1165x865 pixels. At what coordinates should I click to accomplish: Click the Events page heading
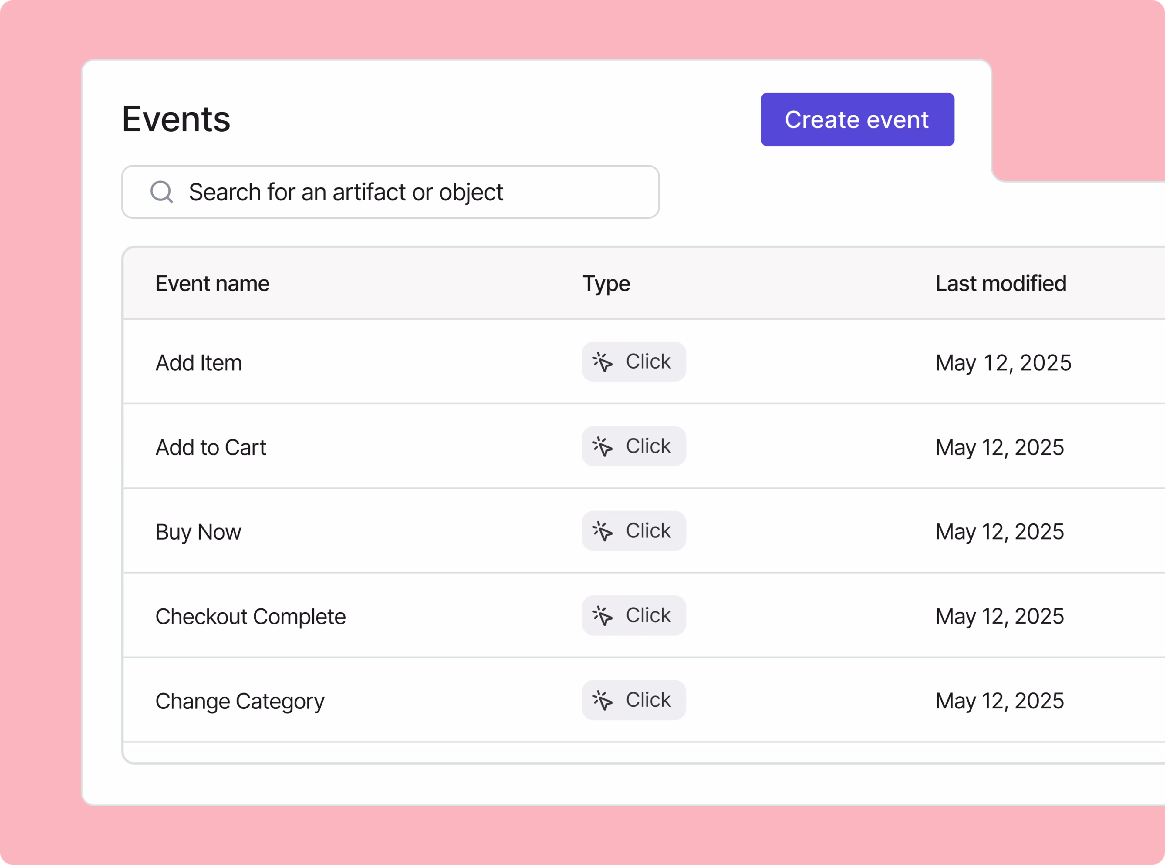click(x=177, y=119)
